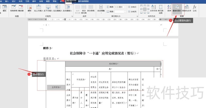
Task: Click the 是 table cell
Action: coord(110,69)
